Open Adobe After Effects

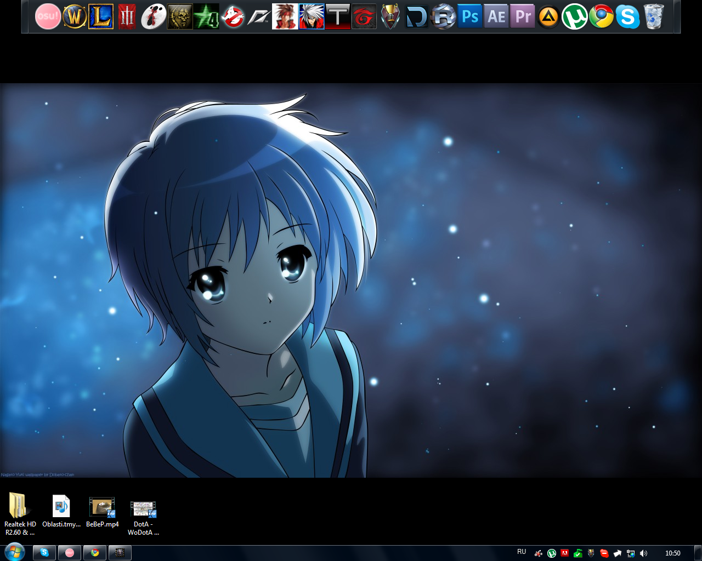496,16
